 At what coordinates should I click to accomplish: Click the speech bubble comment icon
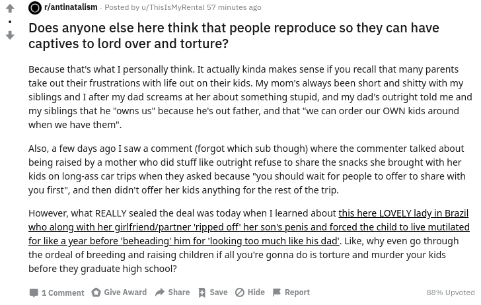tap(34, 292)
